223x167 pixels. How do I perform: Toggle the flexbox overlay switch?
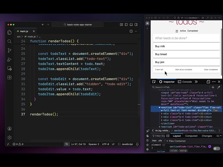point(217,149)
